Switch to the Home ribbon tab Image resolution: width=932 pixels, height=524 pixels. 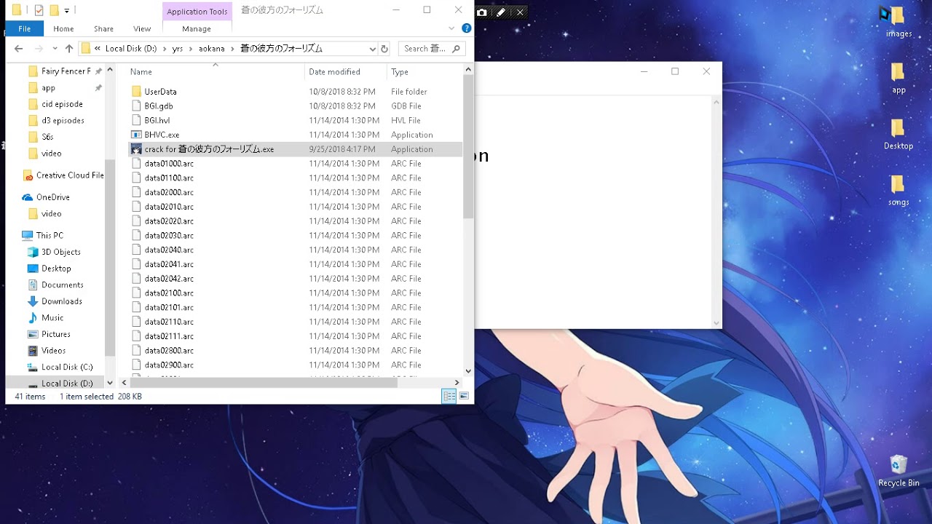coord(63,28)
